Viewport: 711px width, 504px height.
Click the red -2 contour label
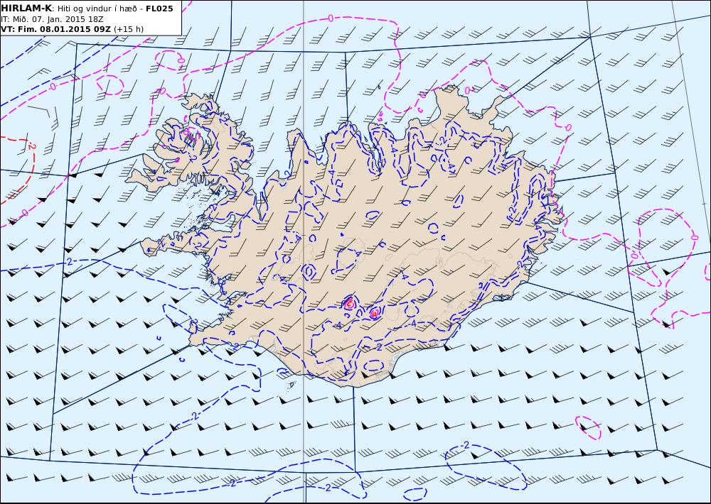tap(31, 147)
